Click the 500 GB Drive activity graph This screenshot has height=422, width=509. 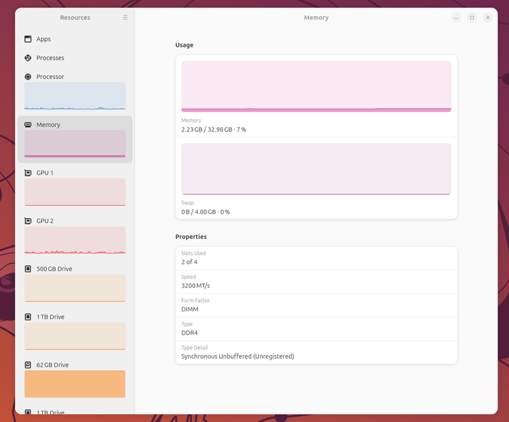click(x=75, y=288)
